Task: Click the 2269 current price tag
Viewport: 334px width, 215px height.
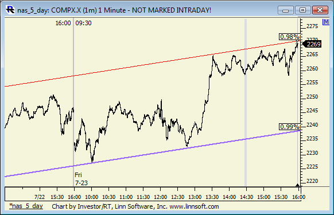Action: click(x=312, y=44)
